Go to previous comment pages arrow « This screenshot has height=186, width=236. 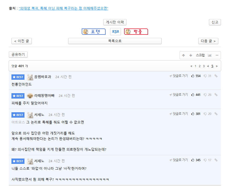pos(192,66)
